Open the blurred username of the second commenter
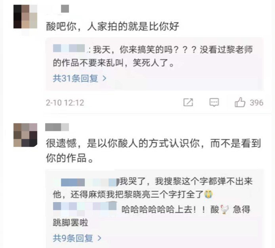Viewport: 275px width, 248px height. pos(57,127)
